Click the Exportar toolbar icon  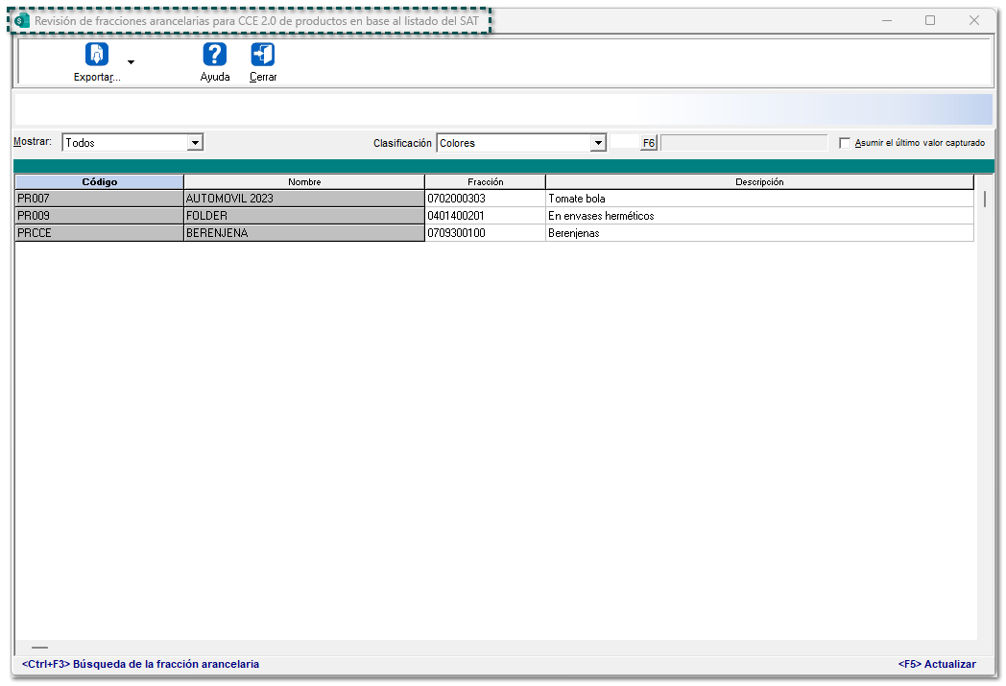pos(97,55)
